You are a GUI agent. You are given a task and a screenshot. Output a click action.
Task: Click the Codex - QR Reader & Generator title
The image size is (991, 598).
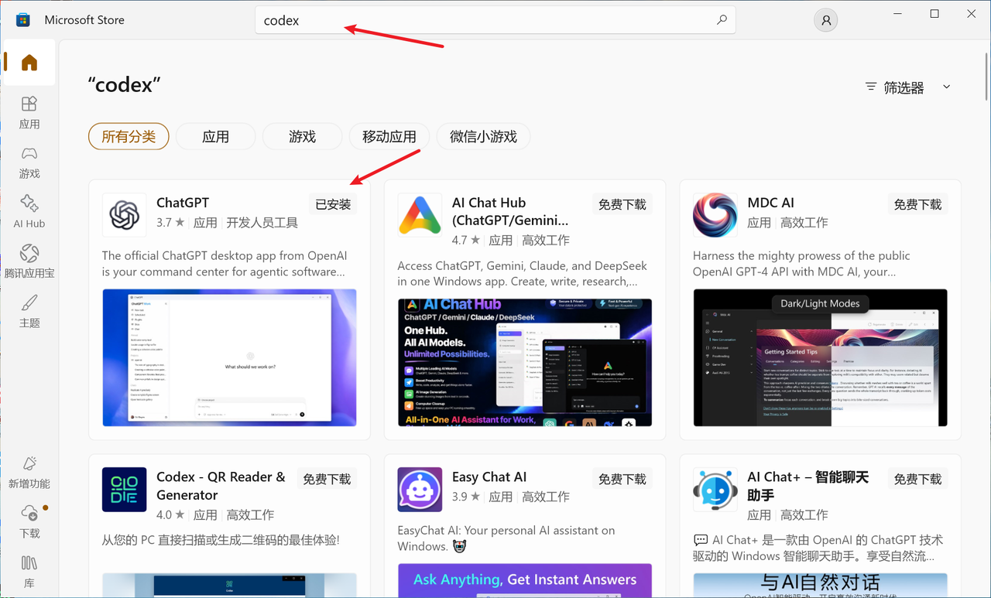221,486
